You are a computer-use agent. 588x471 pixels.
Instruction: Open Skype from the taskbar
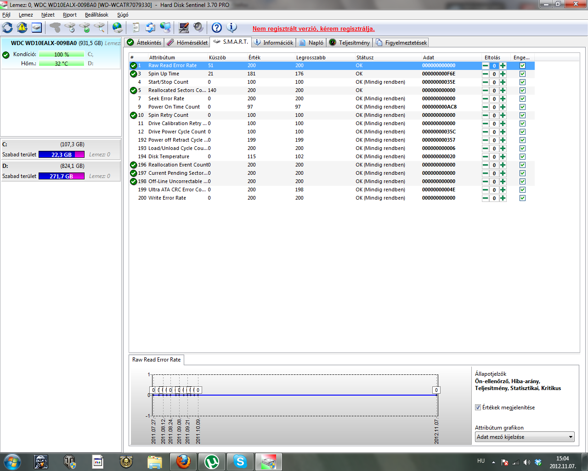coord(240,461)
